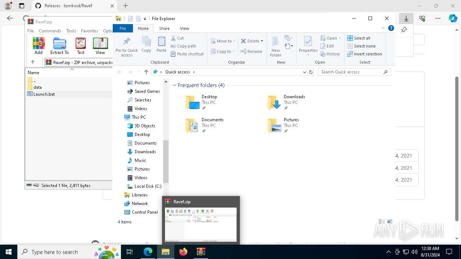Switch to Details view layout

point(382,222)
